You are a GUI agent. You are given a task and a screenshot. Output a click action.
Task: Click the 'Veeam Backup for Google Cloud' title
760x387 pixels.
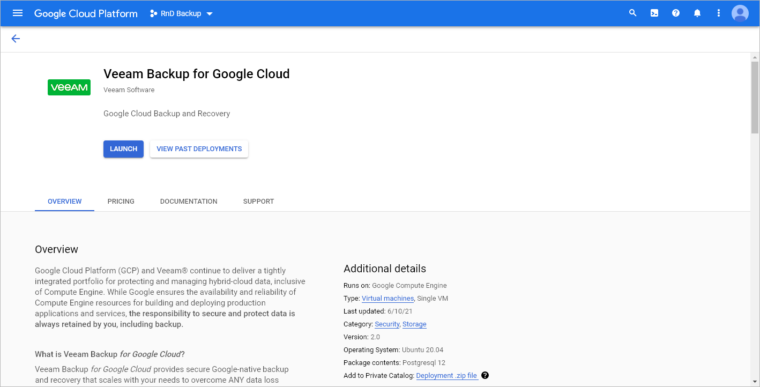coord(197,74)
